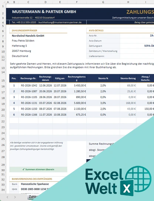Click the invoice amount 675,25 €
This screenshot has height=201, width=154.
(81, 115)
